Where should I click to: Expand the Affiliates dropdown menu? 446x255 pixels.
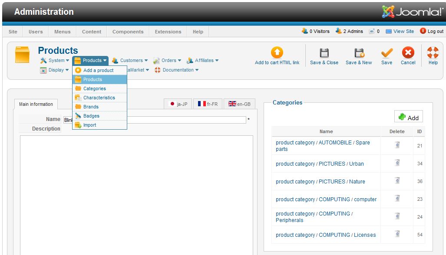pyautogui.click(x=202, y=60)
